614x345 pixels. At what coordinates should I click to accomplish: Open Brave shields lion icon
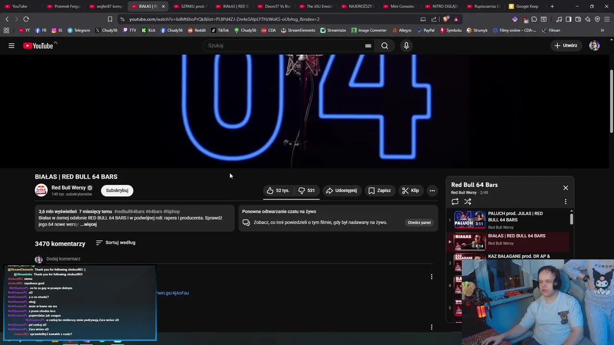coord(446,19)
